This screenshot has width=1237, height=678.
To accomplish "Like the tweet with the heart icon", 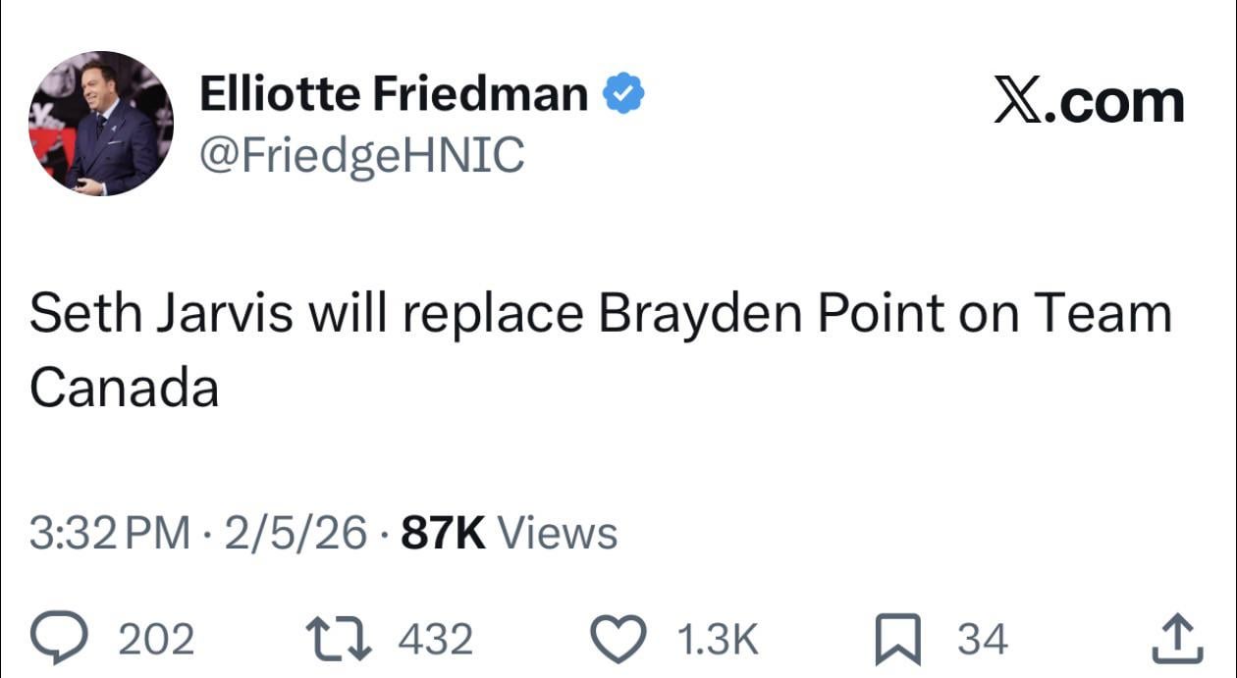I will [x=620, y=640].
